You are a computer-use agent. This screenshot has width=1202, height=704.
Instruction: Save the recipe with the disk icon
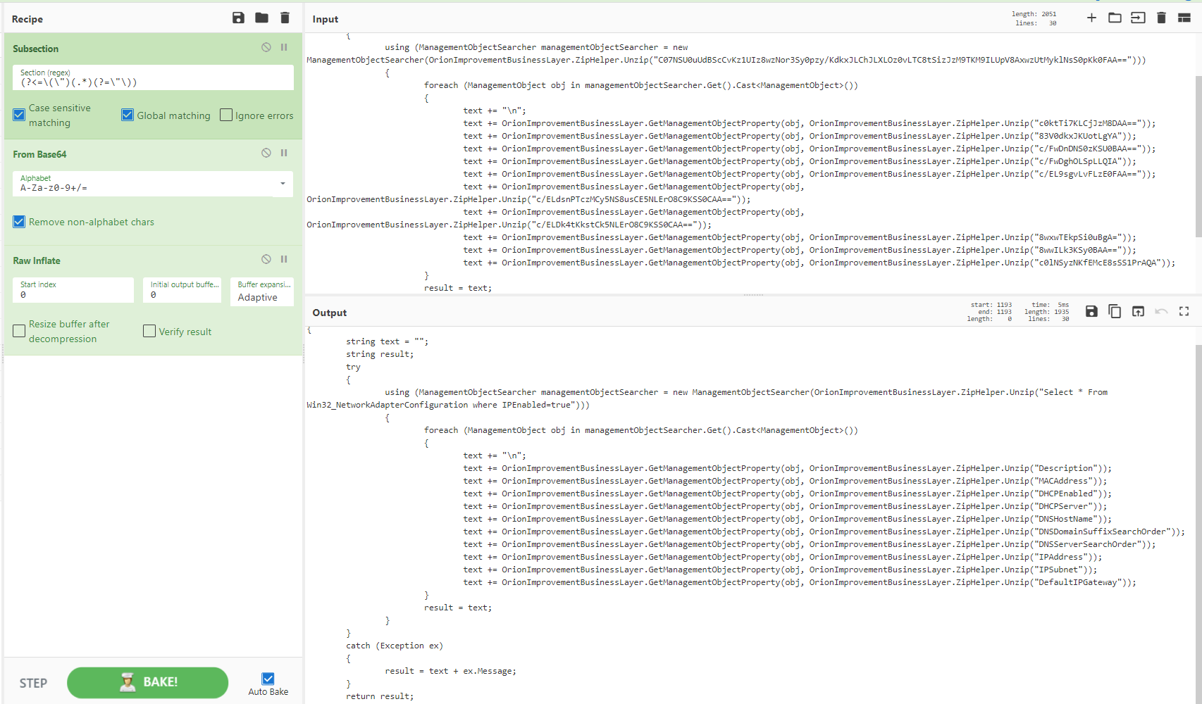click(x=238, y=18)
